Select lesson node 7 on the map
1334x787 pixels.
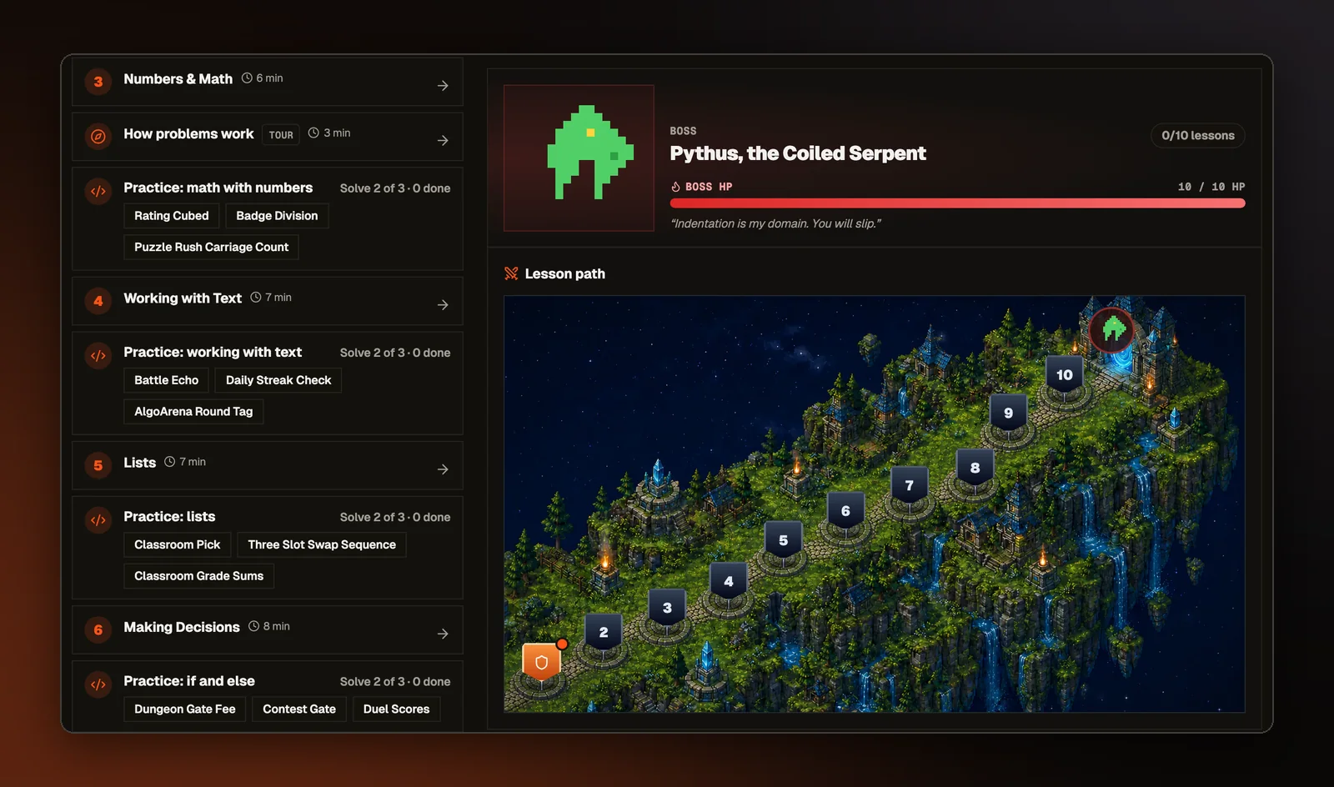pos(910,485)
